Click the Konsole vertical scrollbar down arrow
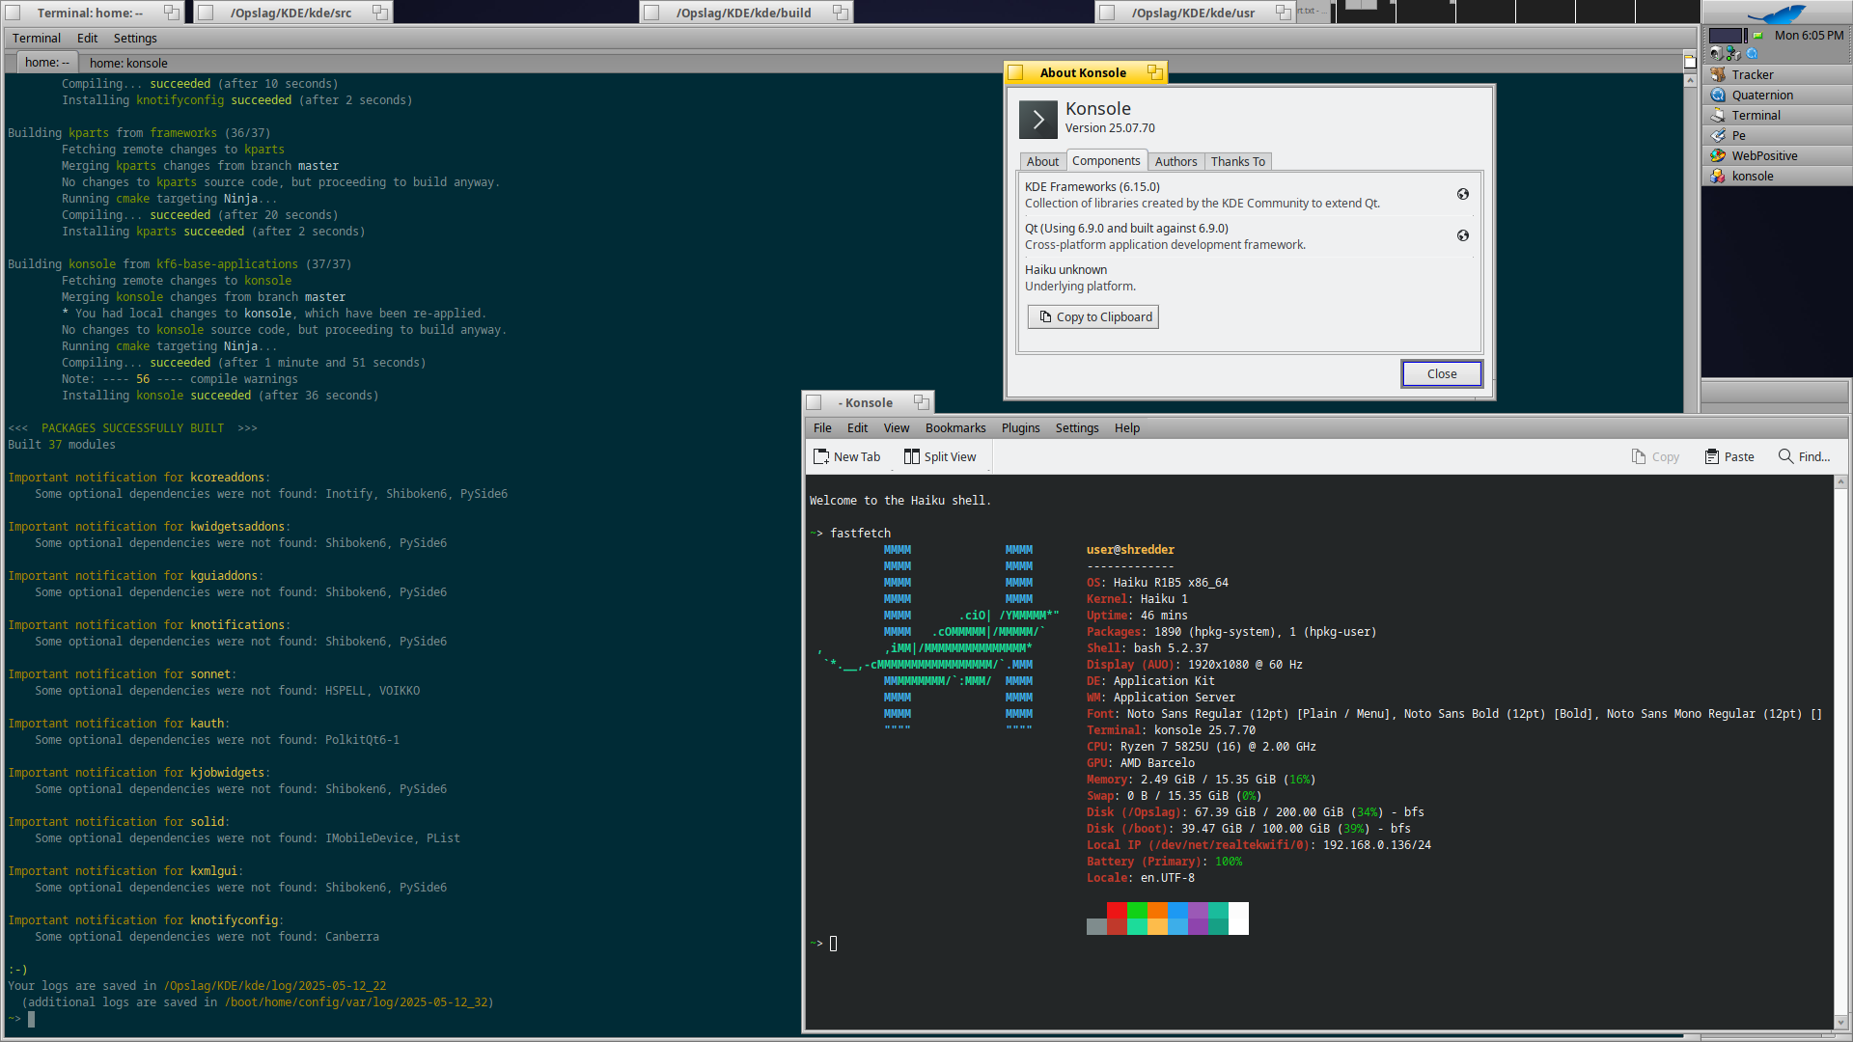Image resolution: width=1853 pixels, height=1042 pixels. coord(1841,1023)
